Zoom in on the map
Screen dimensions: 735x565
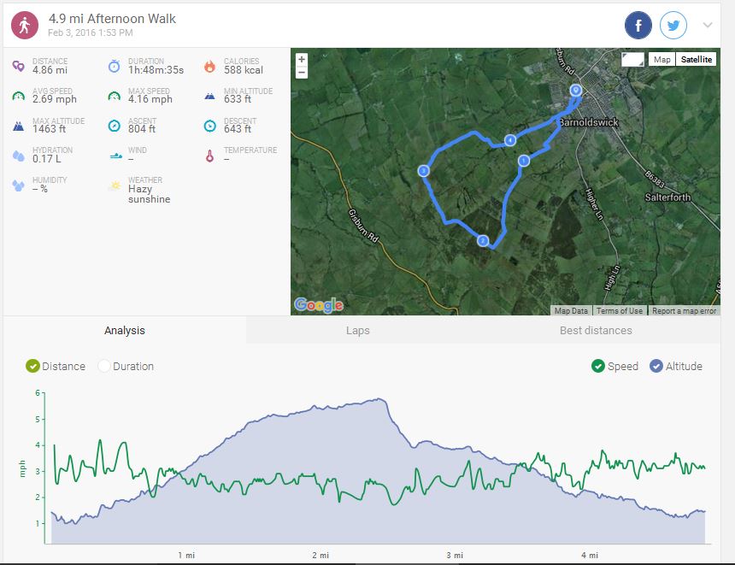coord(302,60)
